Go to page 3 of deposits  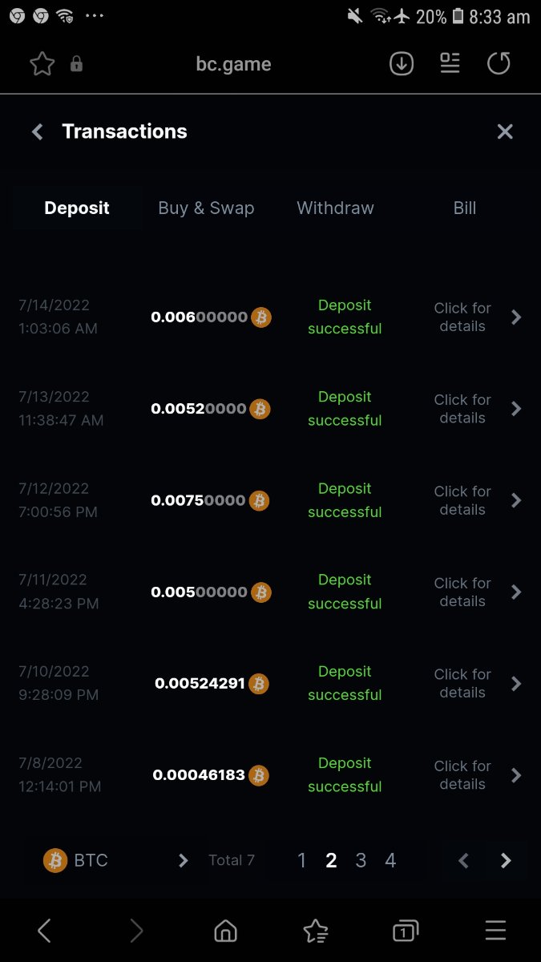[x=361, y=860]
